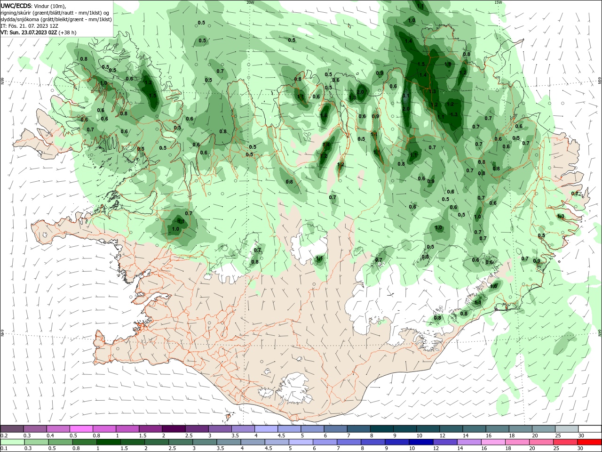The image size is (602, 452).
Task: Click the 15W longitude label
Action: pos(498,2)
